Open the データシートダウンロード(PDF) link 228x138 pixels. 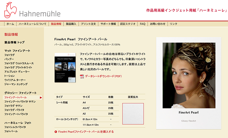pos(103,76)
